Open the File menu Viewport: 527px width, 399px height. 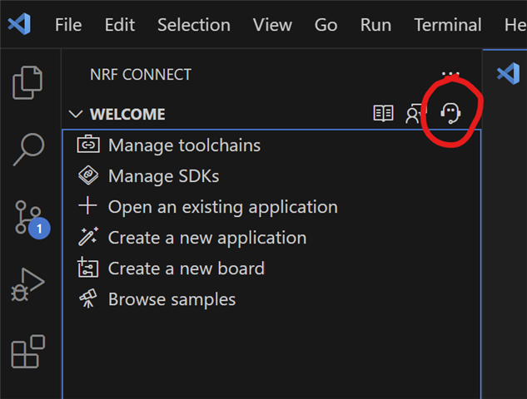point(68,25)
